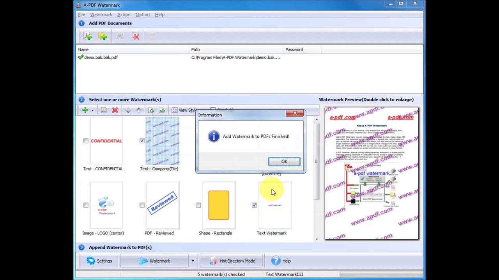The width and height of the screenshot is (499, 280).
Task: Click the 'Text Watermark' label
Action: [x=272, y=233]
